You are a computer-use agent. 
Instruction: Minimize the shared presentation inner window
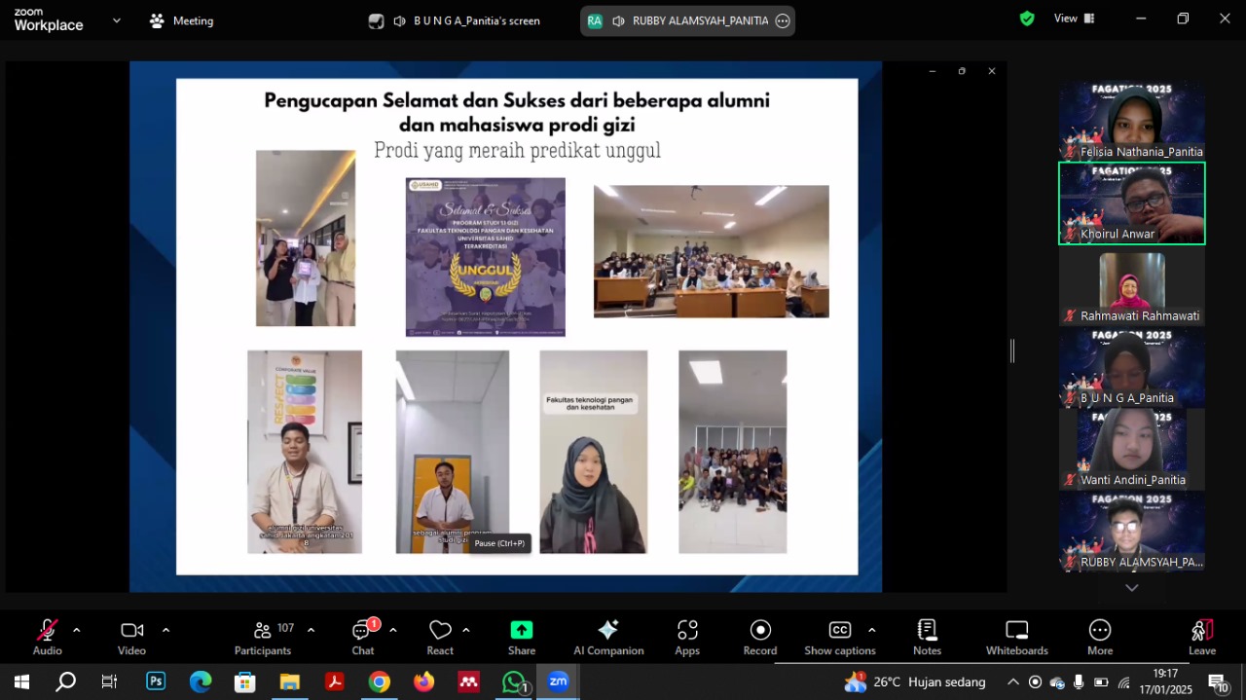click(x=932, y=71)
